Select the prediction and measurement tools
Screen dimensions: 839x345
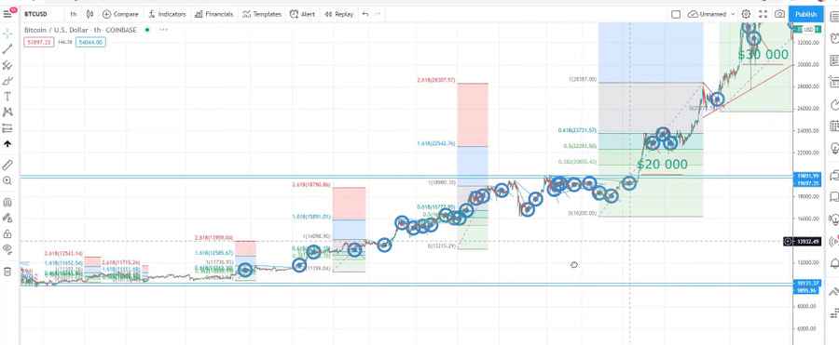tap(7, 128)
